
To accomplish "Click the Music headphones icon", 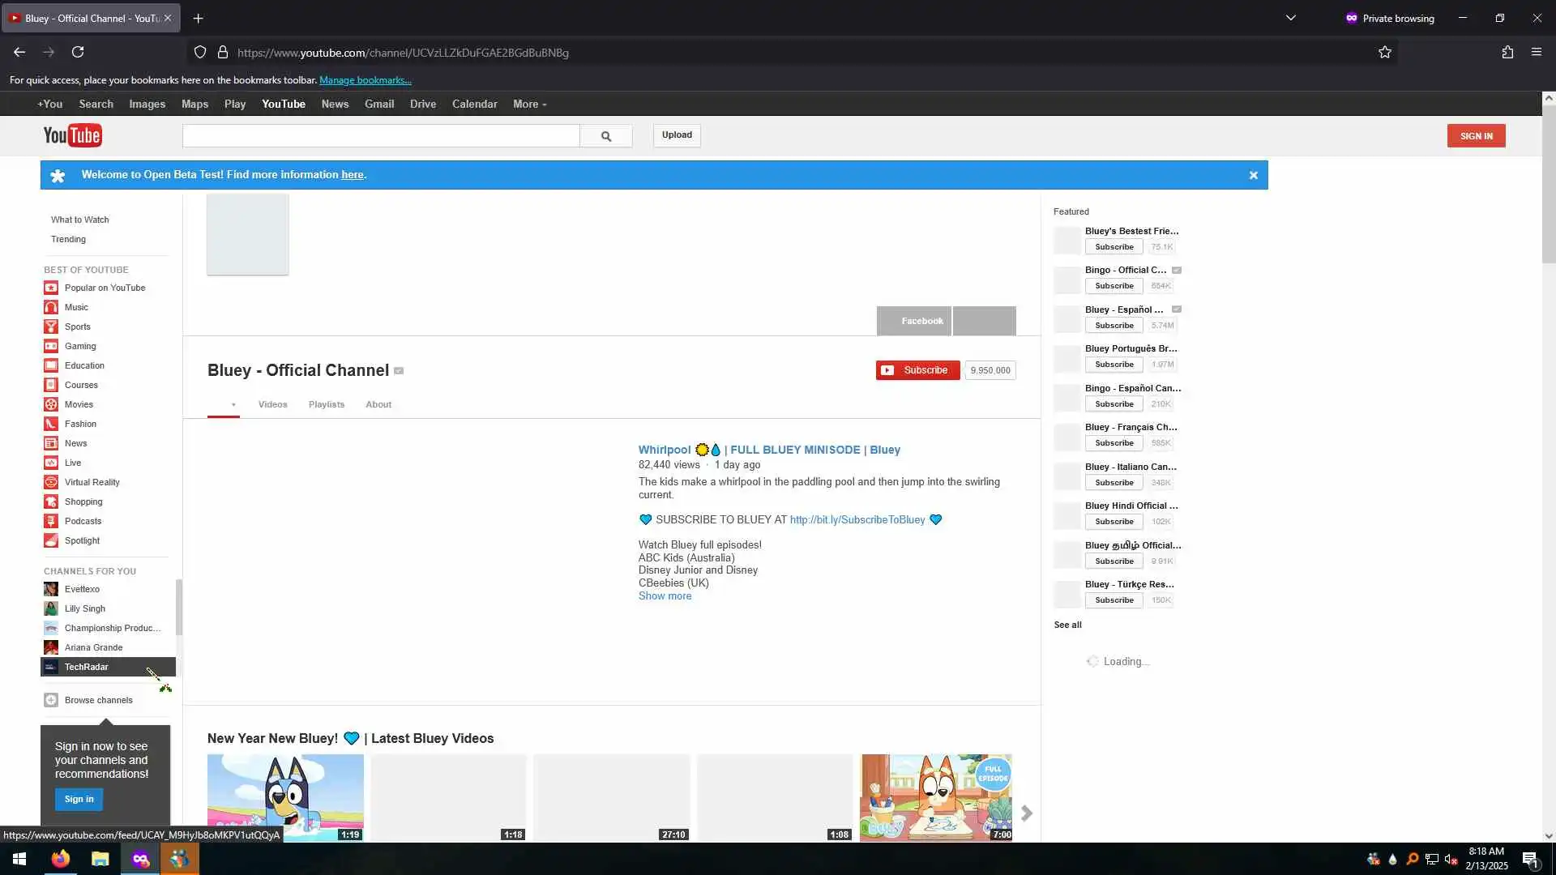I will [x=51, y=307].
